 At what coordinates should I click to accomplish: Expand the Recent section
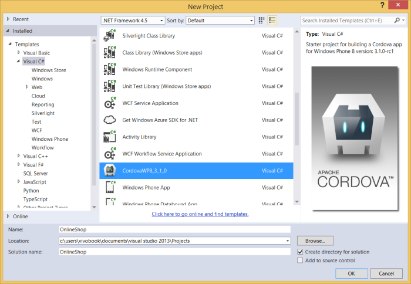point(8,19)
